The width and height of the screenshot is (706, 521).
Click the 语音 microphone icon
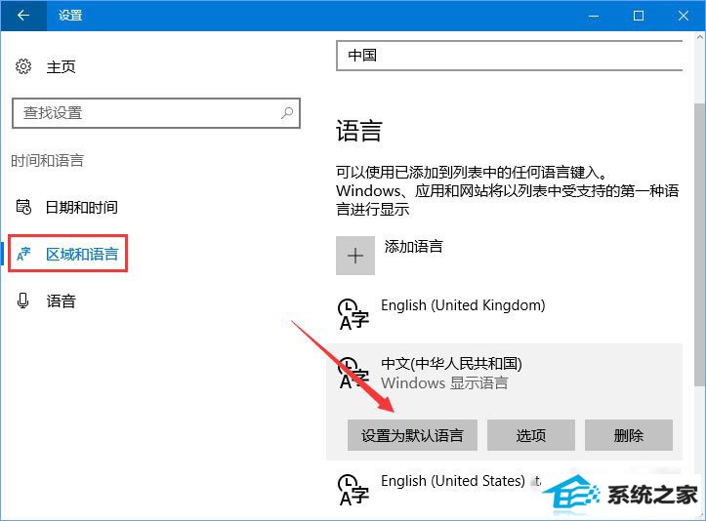pyautogui.click(x=23, y=301)
